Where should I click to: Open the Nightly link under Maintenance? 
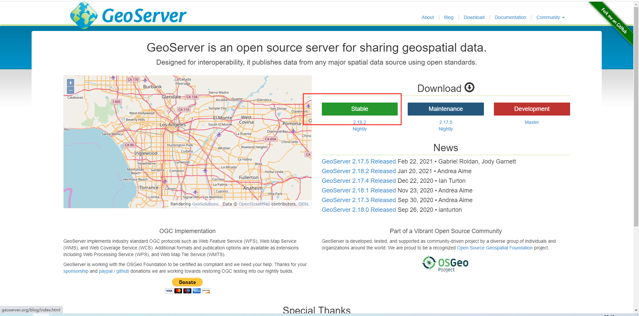pos(446,129)
